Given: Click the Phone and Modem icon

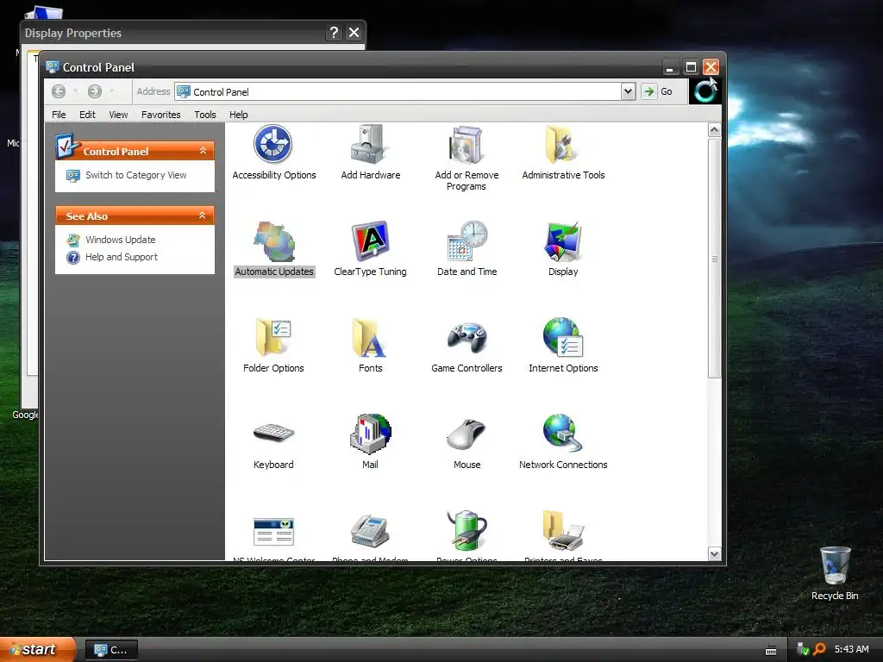Looking at the screenshot, I should coord(370,531).
